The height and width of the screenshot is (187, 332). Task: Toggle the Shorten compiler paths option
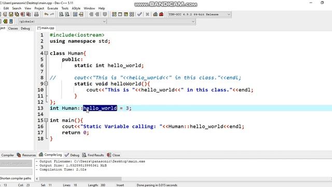coord(16,178)
